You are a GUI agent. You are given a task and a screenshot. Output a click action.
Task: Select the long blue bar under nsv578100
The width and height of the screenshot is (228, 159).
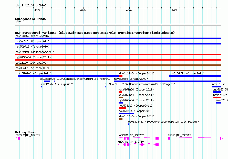coord(68,76)
